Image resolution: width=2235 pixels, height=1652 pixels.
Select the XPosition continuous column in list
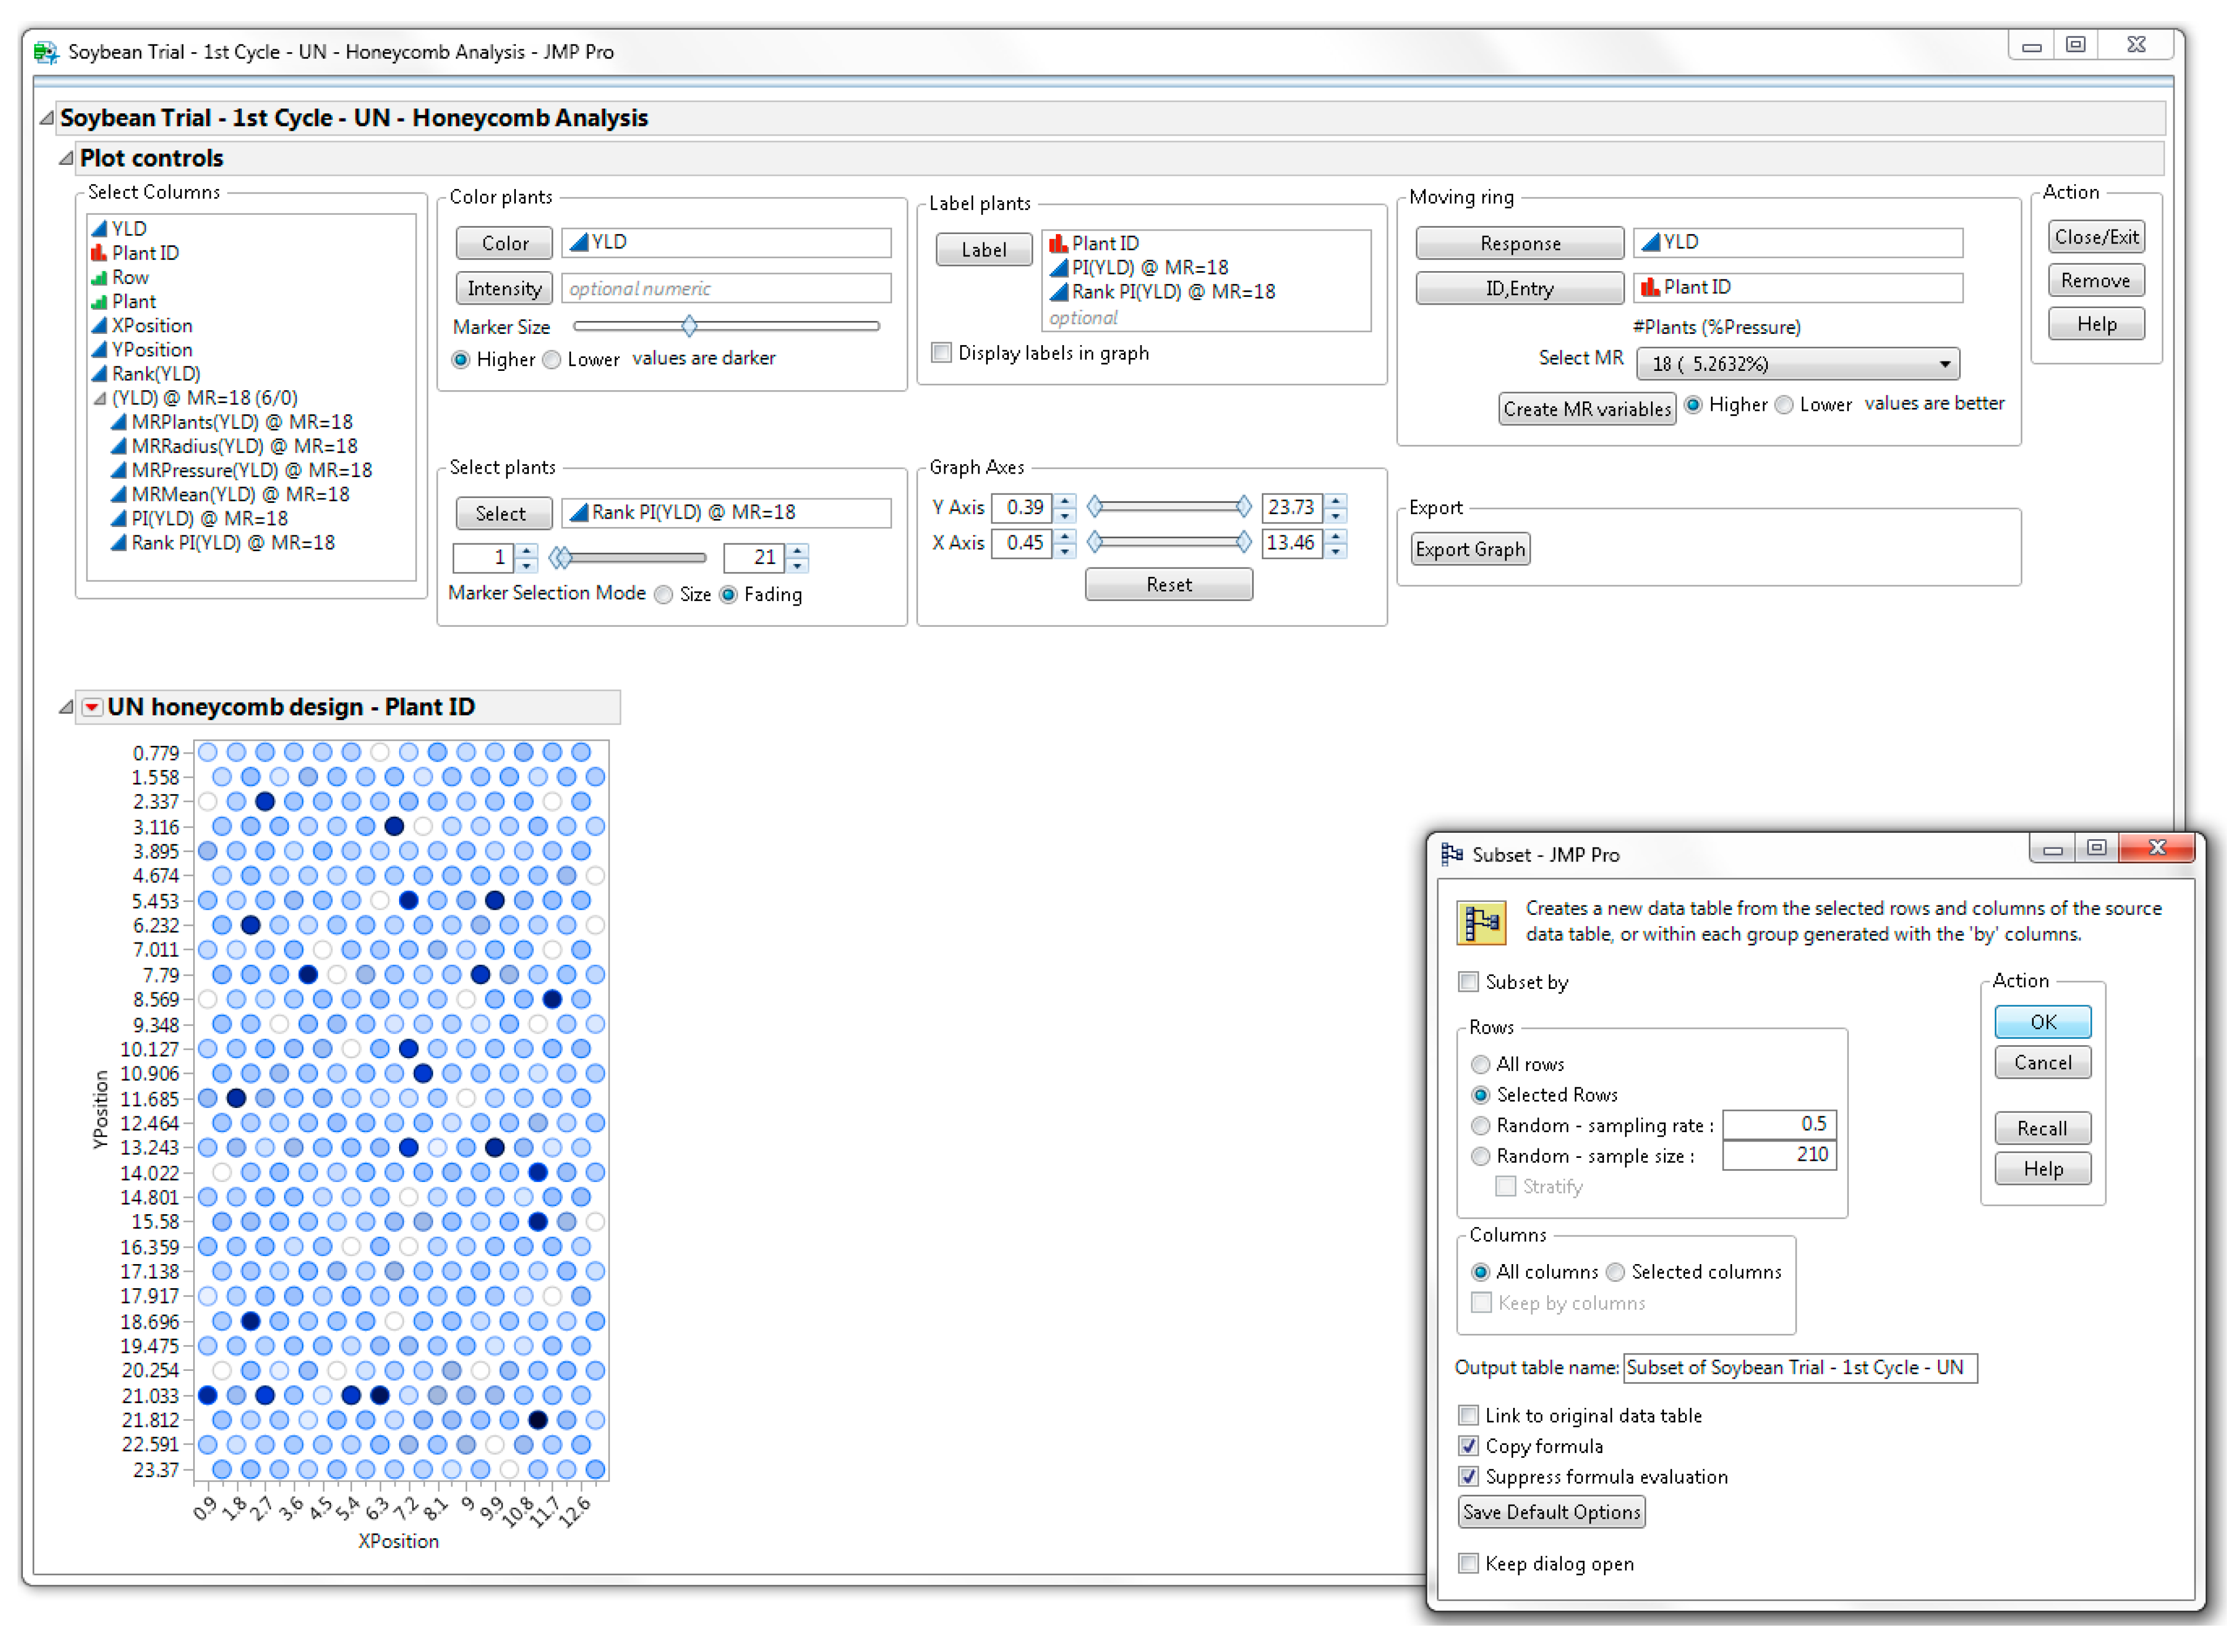[152, 326]
